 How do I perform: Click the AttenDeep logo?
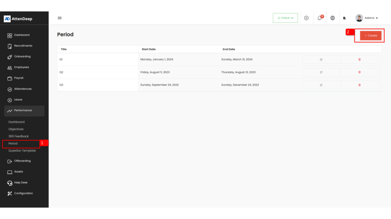18,19
